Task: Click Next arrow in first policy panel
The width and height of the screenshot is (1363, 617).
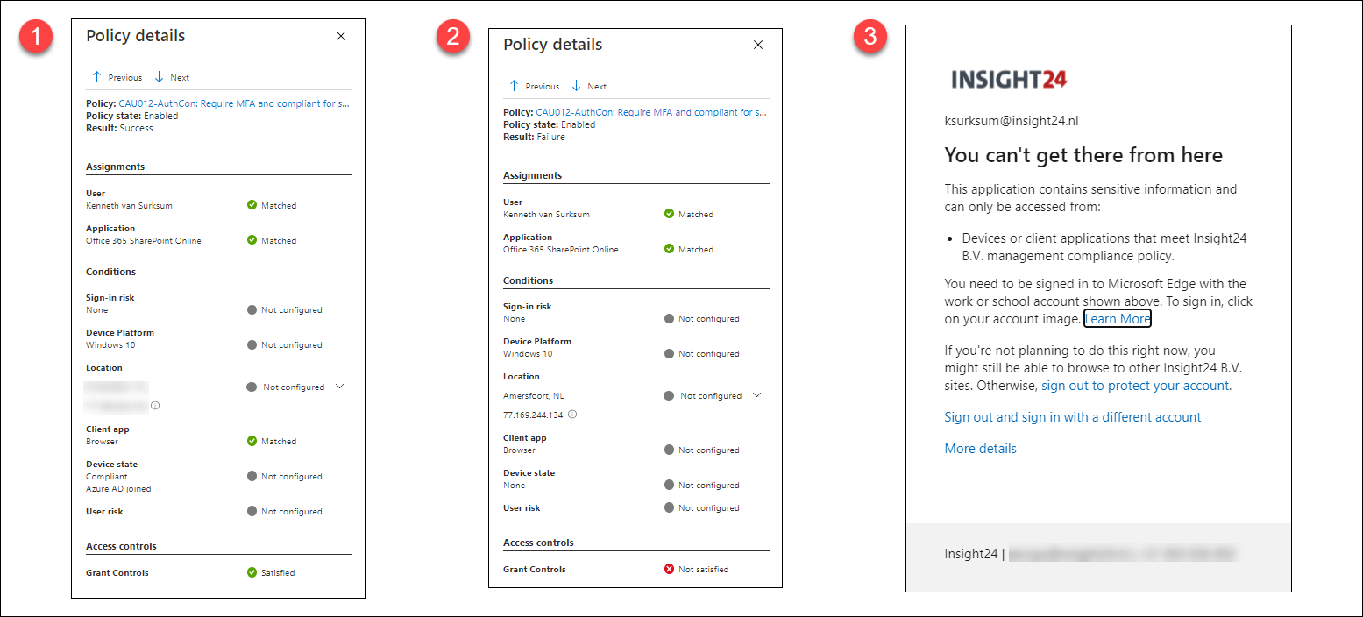Action: (x=159, y=77)
